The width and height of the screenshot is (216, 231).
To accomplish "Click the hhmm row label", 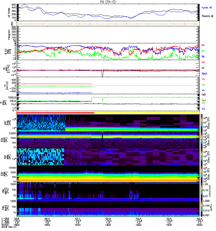I will 4,225.
